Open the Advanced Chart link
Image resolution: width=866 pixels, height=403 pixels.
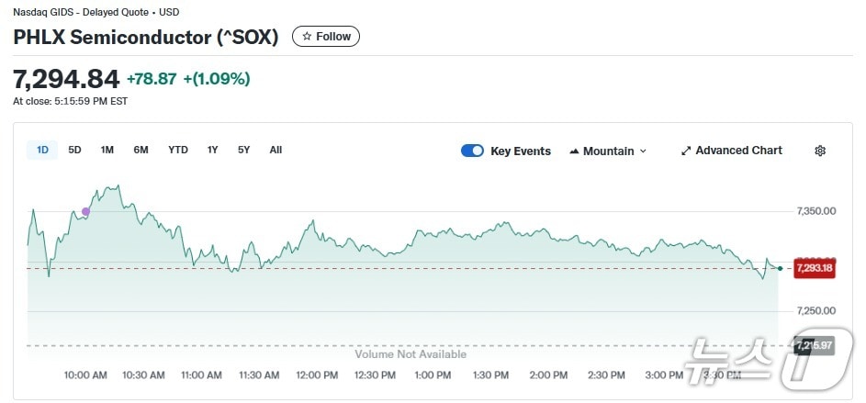click(x=738, y=151)
